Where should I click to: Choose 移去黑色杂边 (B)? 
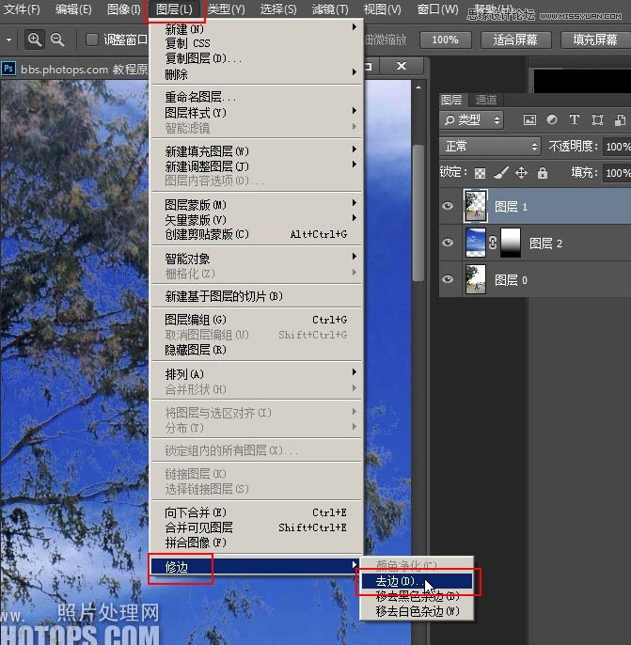click(x=417, y=596)
